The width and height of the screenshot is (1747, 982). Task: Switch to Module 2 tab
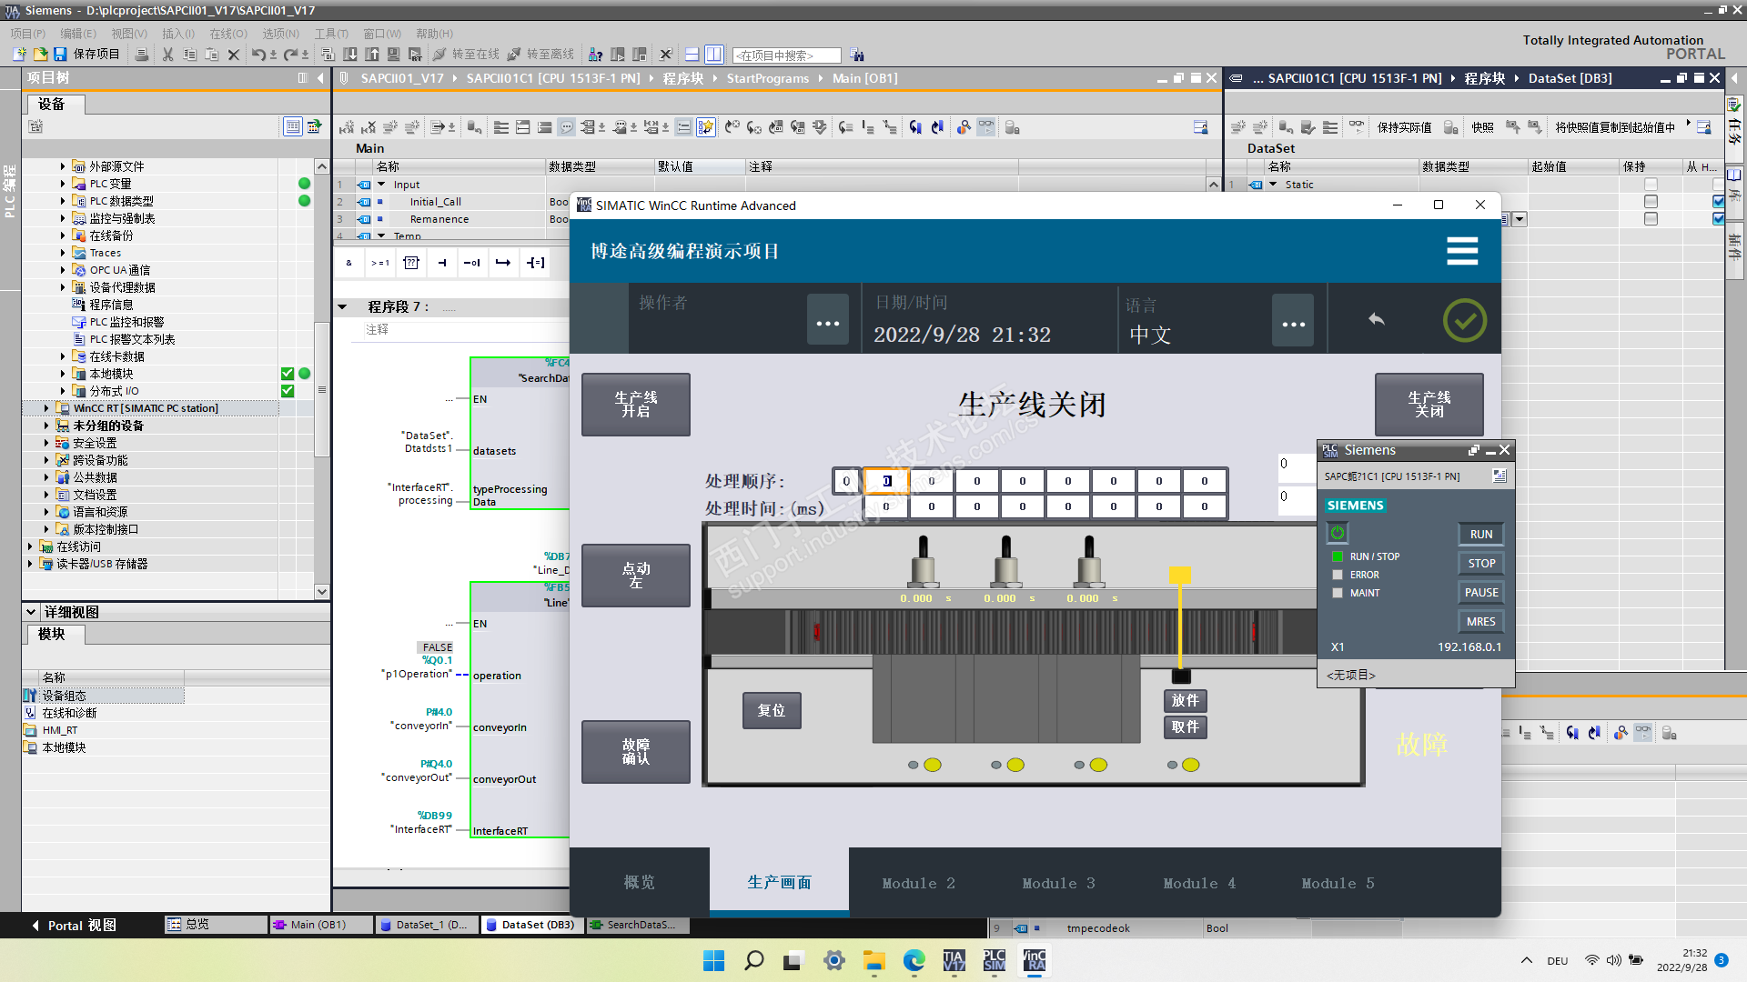[x=918, y=883]
